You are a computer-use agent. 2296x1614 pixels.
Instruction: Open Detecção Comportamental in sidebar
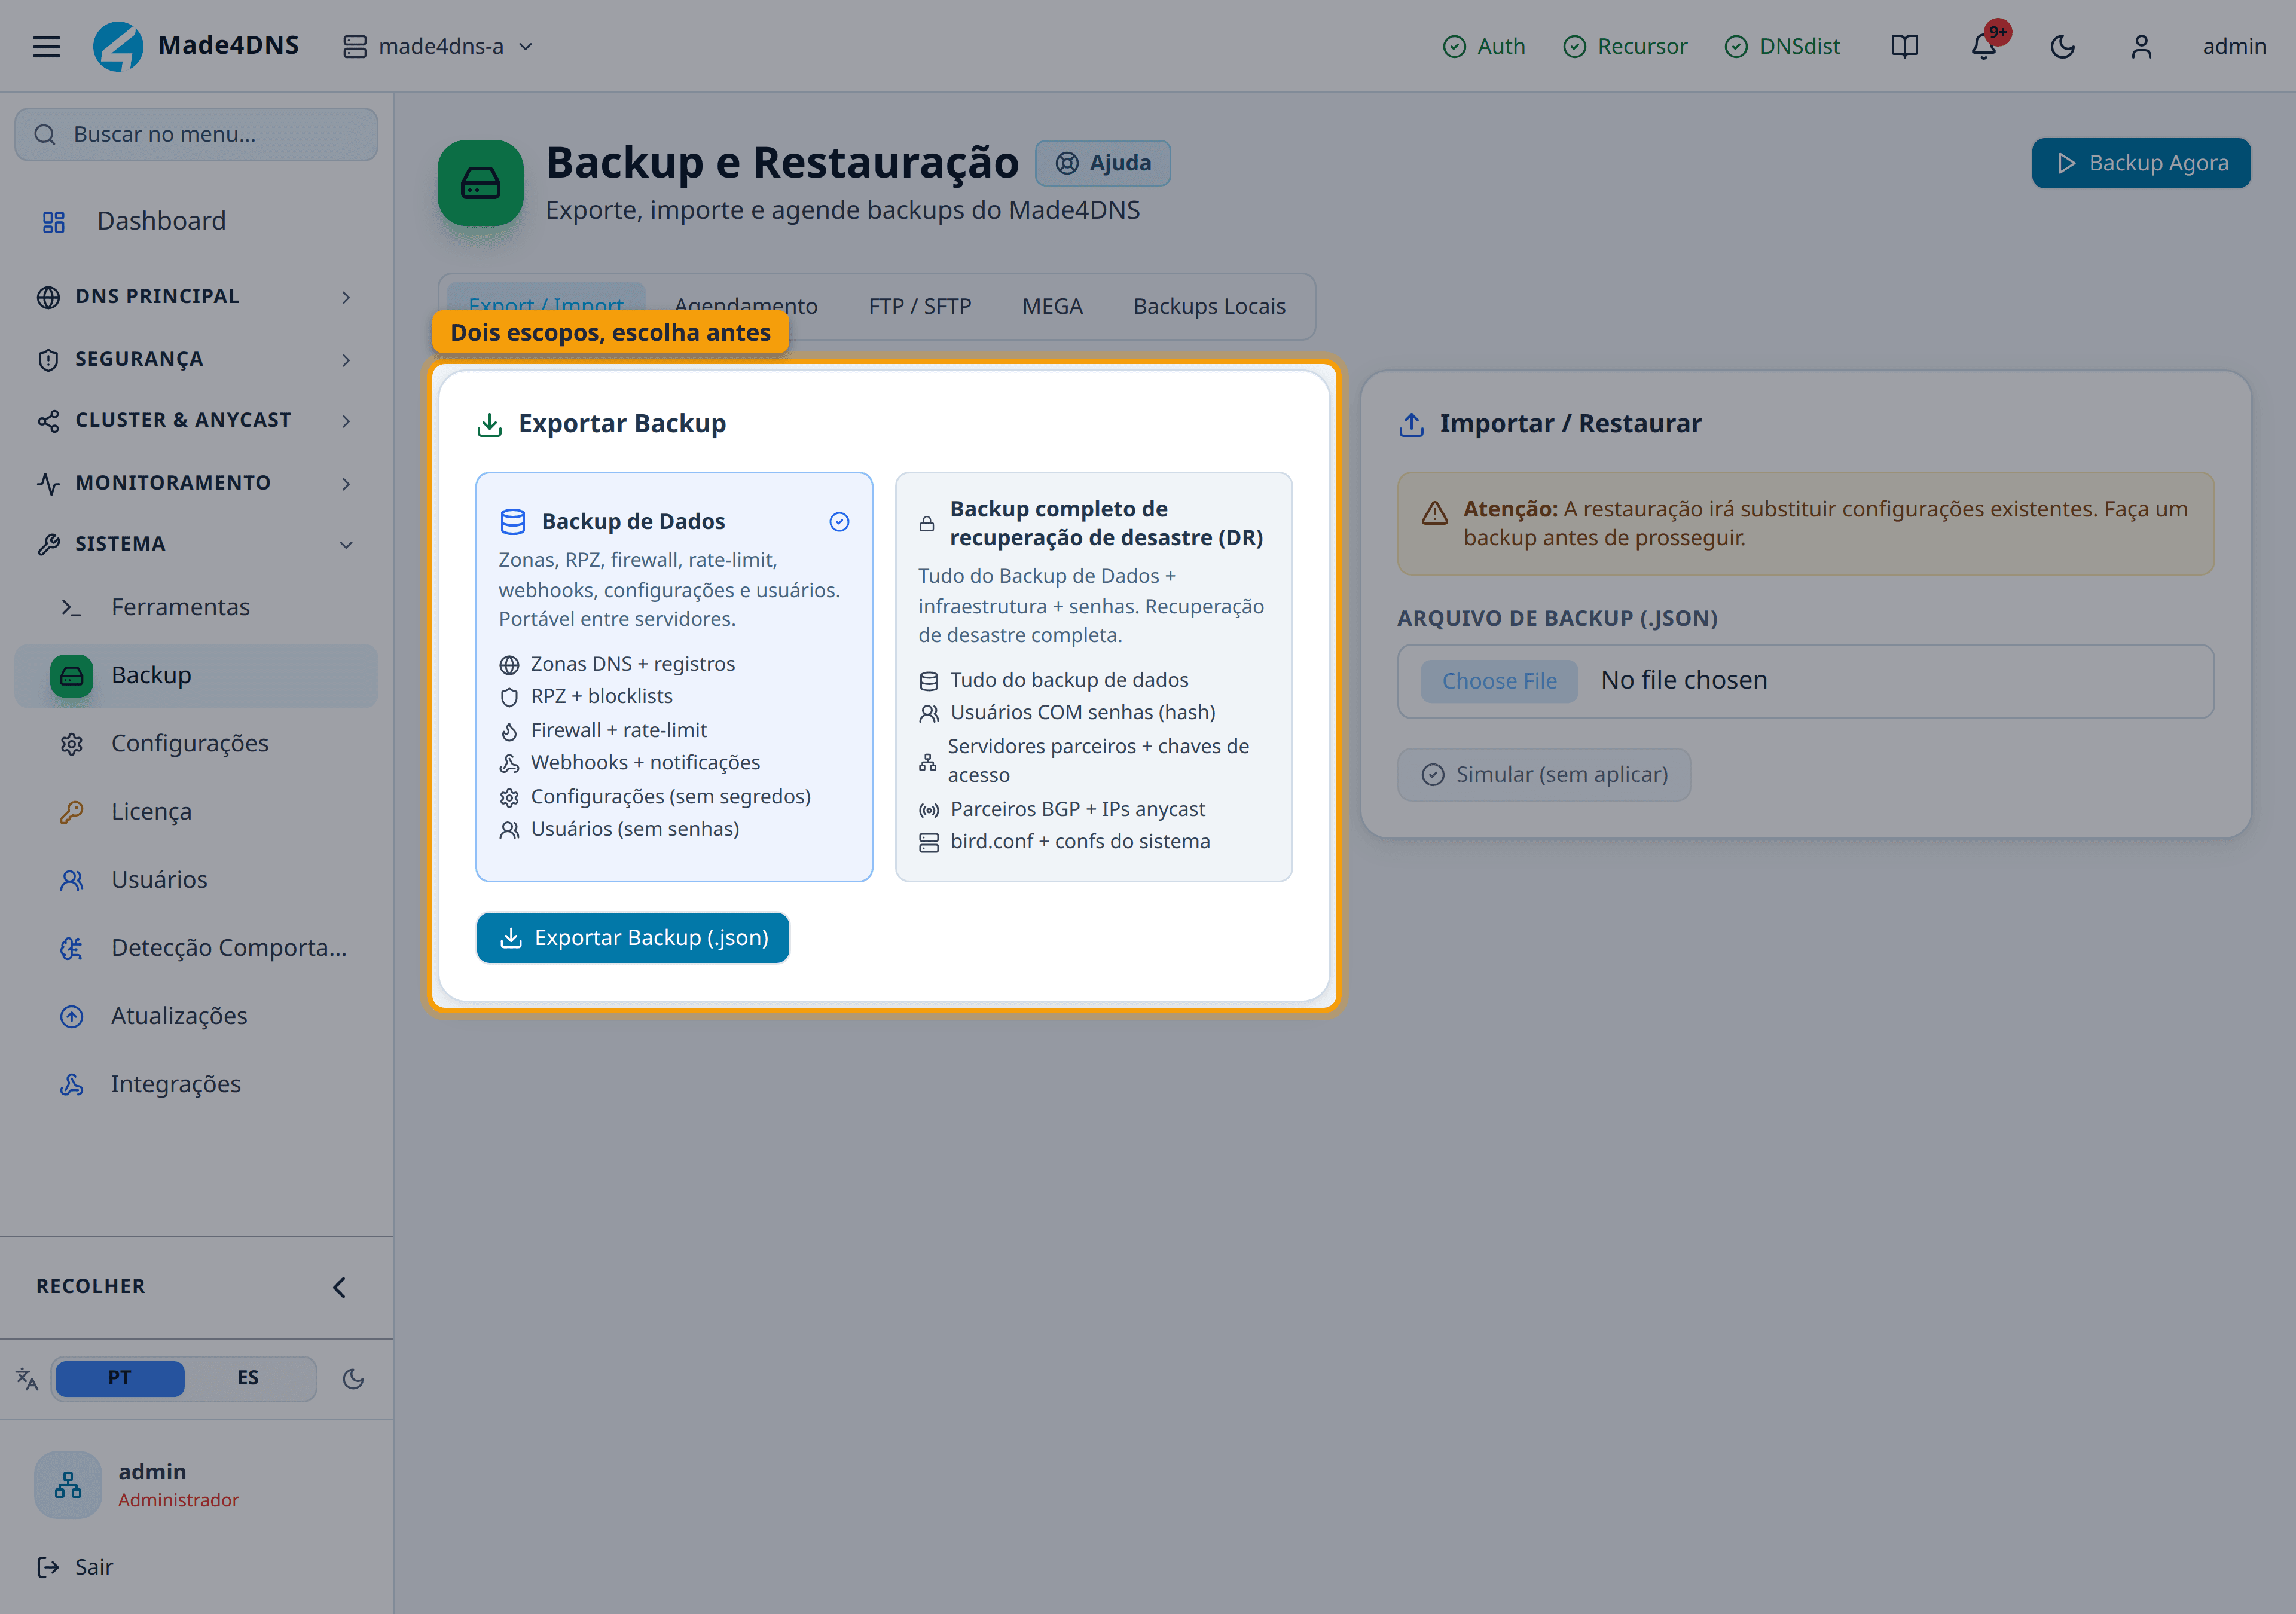coord(196,948)
